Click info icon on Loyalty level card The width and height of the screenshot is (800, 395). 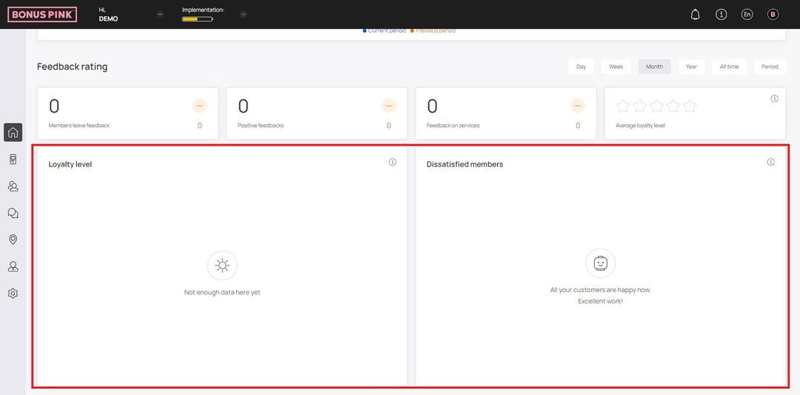[393, 162]
